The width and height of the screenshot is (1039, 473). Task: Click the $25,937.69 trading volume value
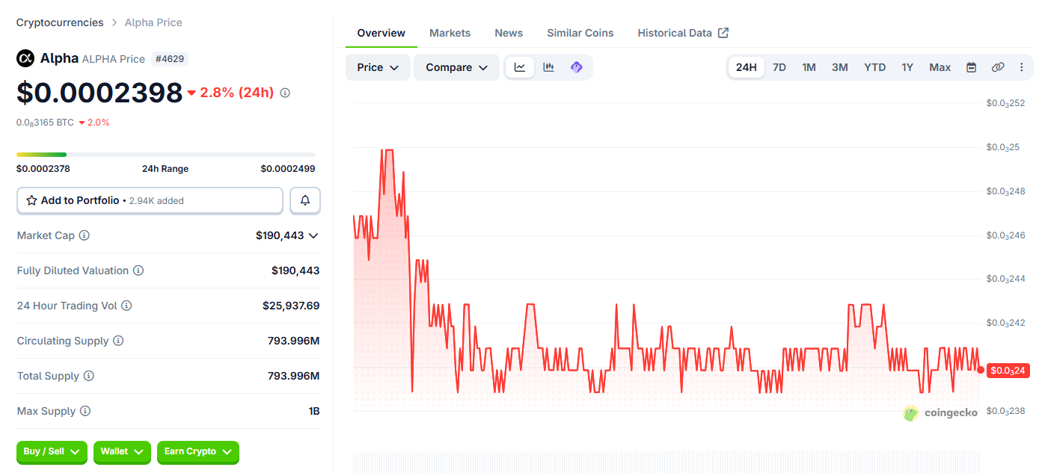click(291, 306)
